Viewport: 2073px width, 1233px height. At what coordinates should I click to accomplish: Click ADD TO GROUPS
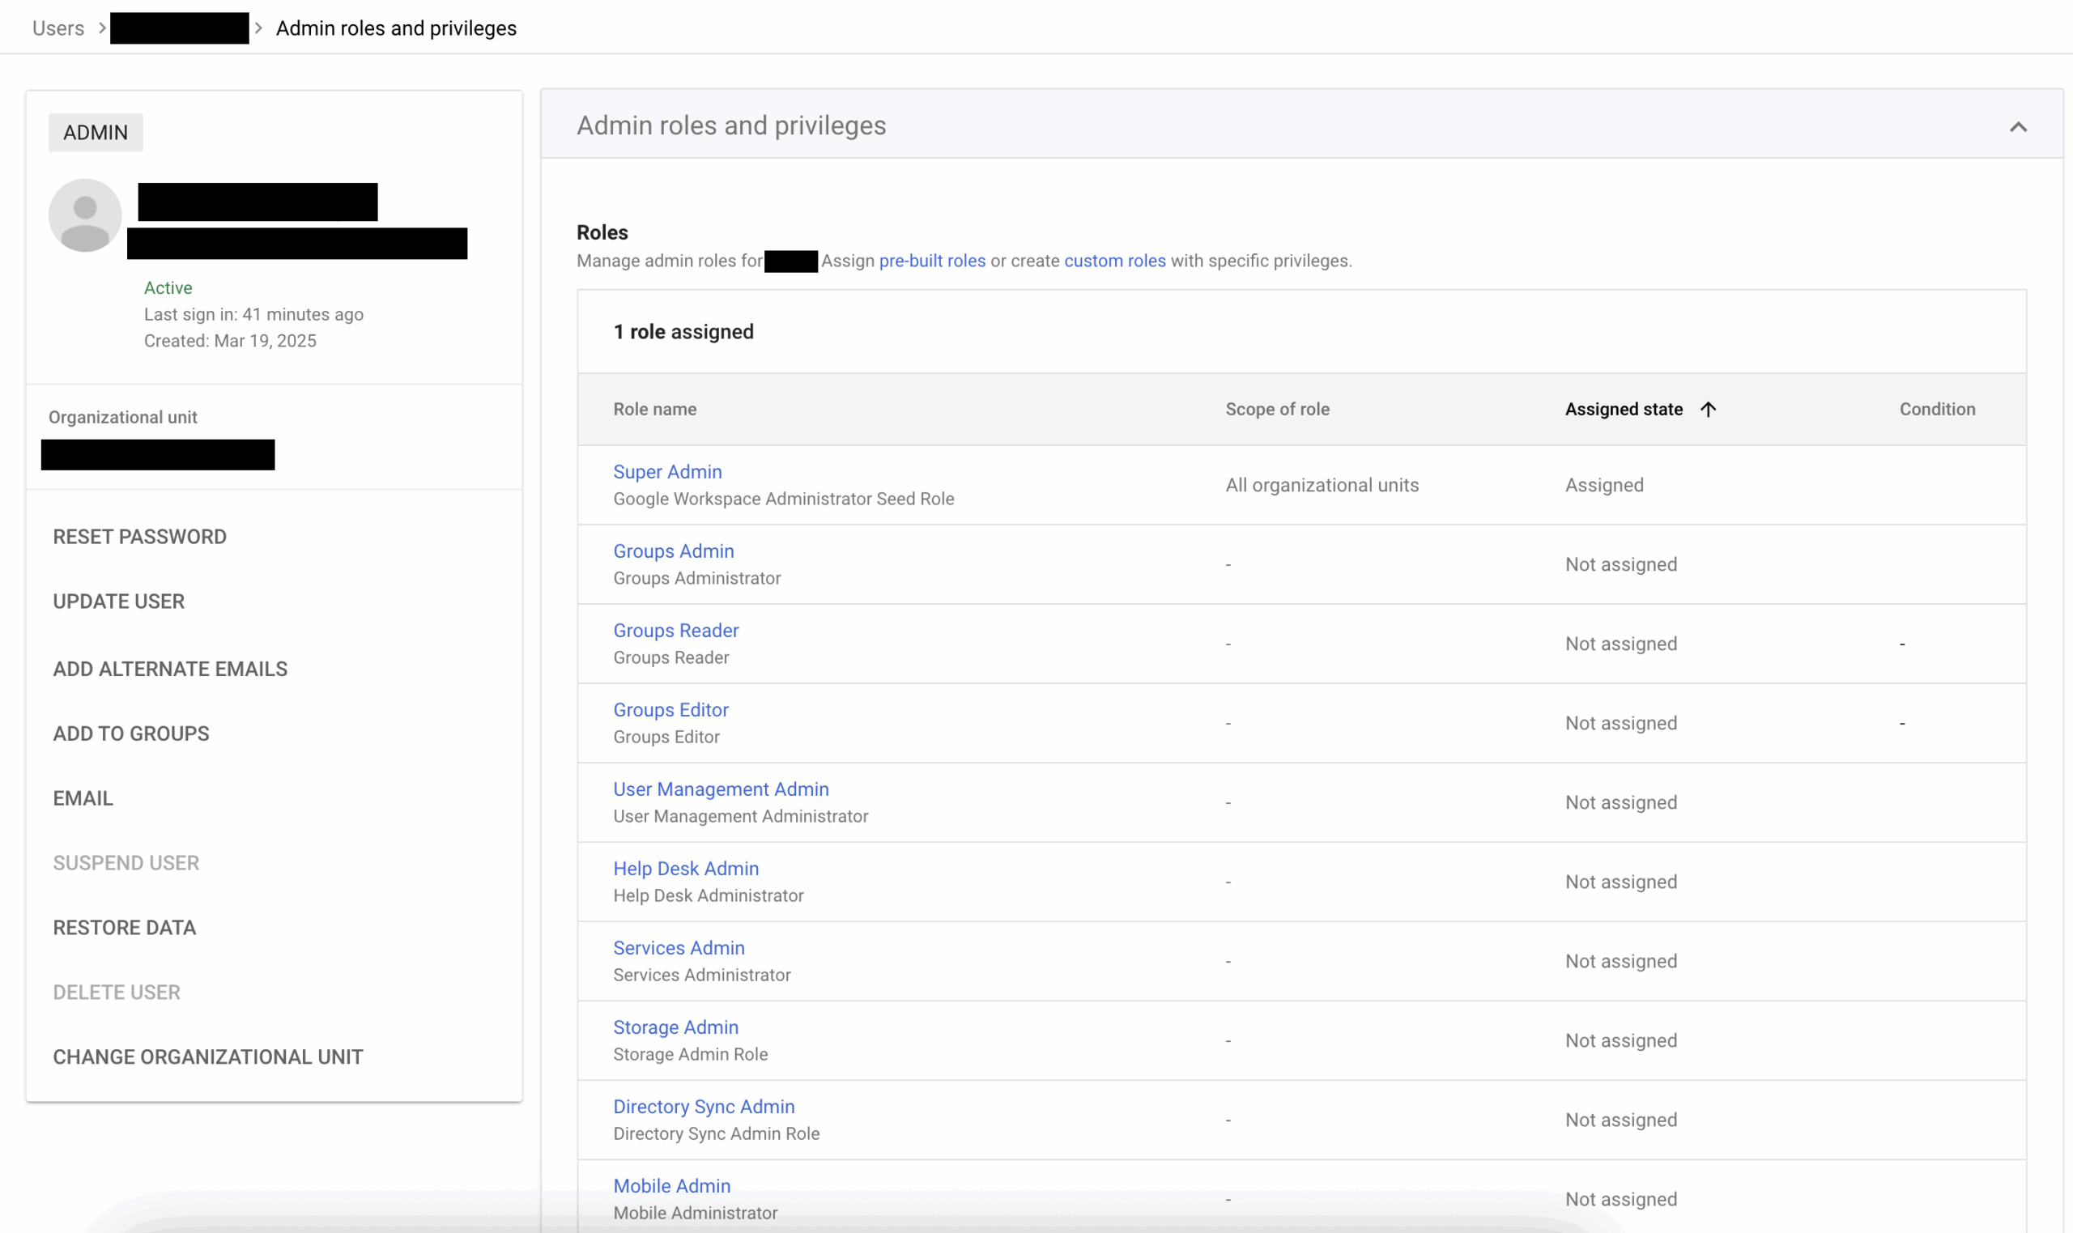pyautogui.click(x=131, y=733)
